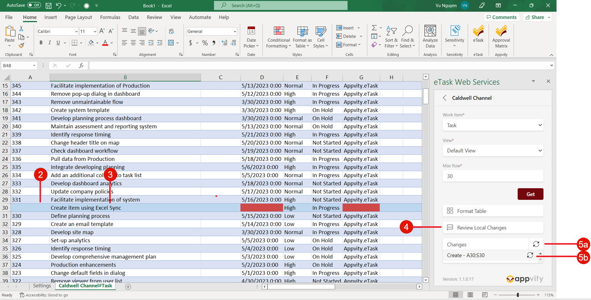Image resolution: width=591 pixels, height=300 pixels.
Task: Refresh all changes in the Changes header
Action: pos(536,244)
